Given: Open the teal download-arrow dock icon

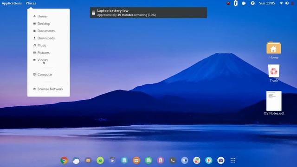Looking at the screenshot, I should point(209,161).
